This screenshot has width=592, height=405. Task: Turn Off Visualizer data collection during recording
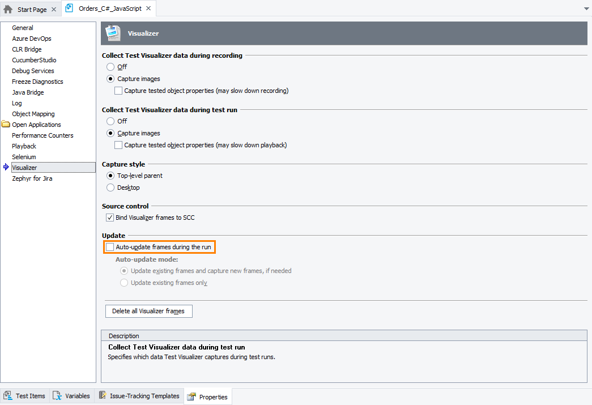pyautogui.click(x=110, y=66)
